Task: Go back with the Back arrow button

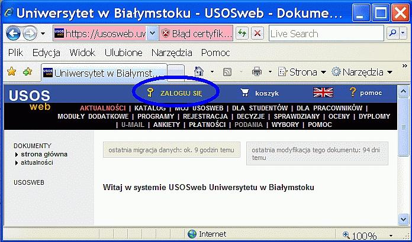Action: [13, 34]
